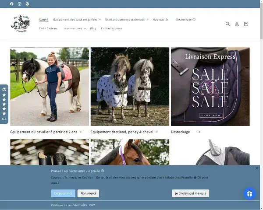Go to the Accueil menu item
The height and width of the screenshot is (210, 263).
(x=43, y=20)
